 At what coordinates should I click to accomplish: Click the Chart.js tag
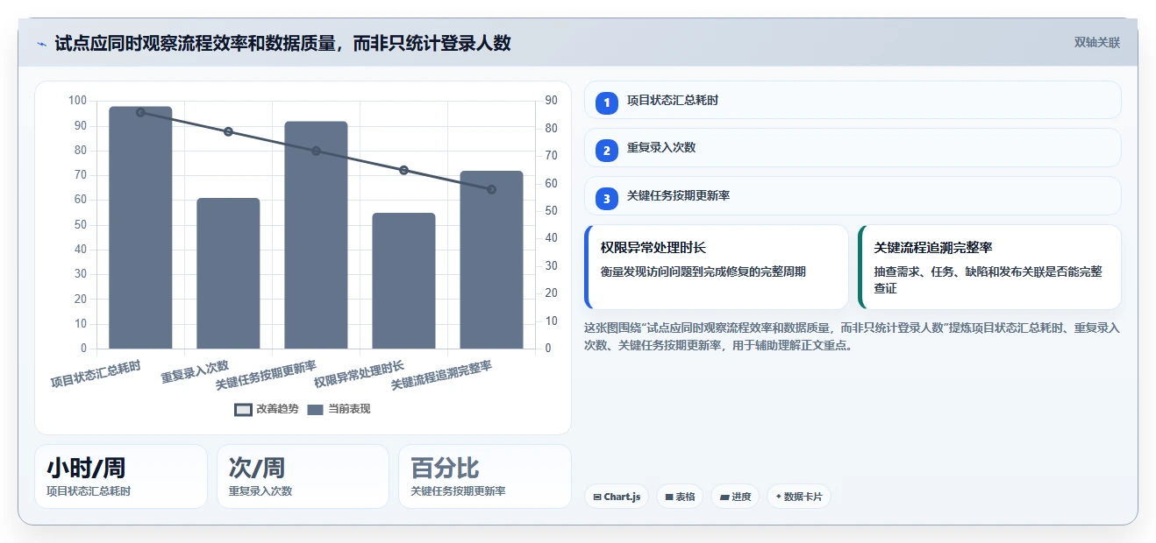click(x=617, y=497)
